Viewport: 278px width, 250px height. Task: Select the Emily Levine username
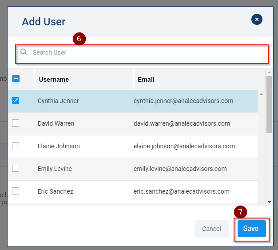click(x=55, y=169)
